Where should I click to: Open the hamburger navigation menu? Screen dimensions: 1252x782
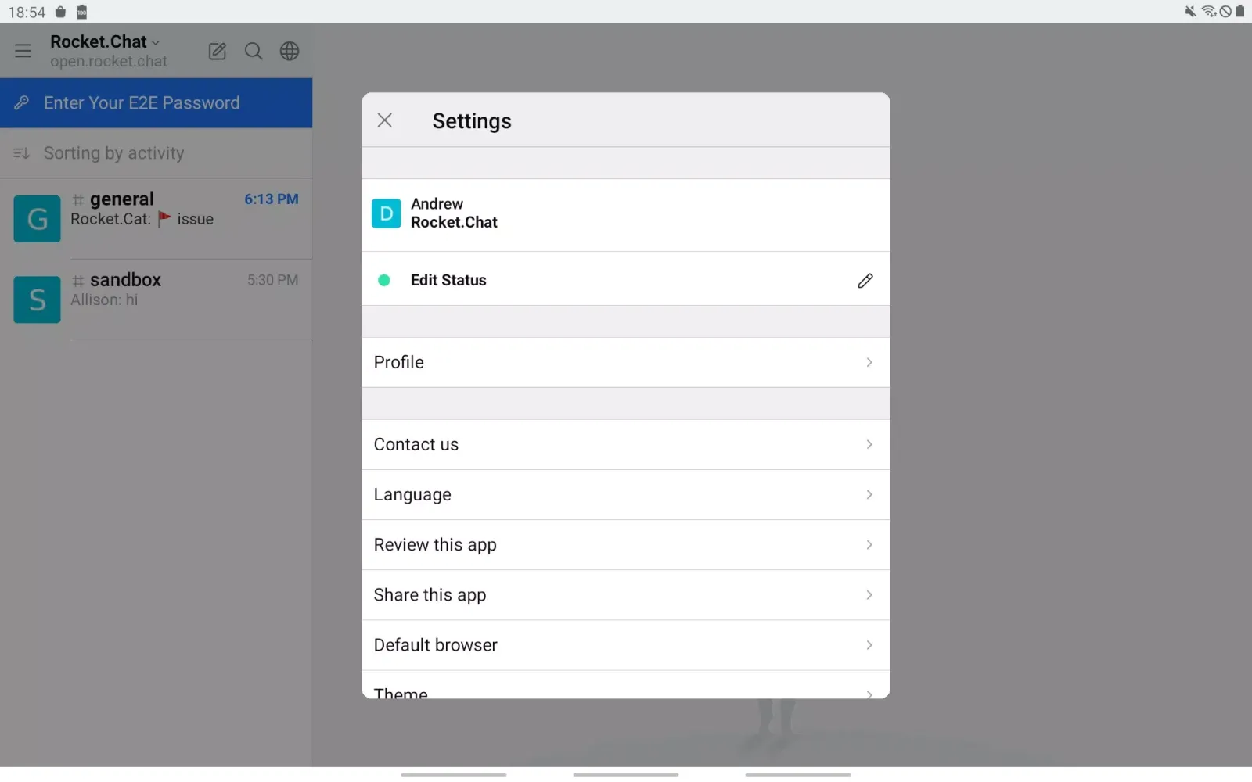pos(23,51)
